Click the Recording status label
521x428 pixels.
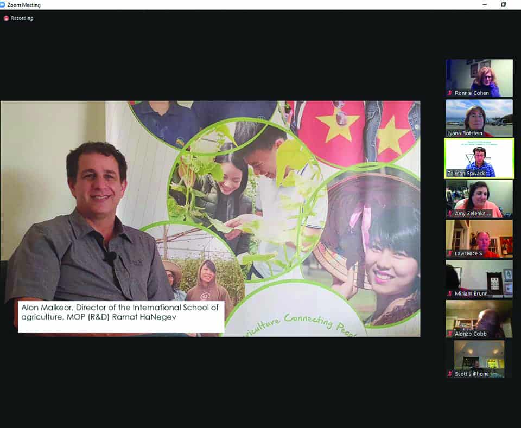point(22,18)
